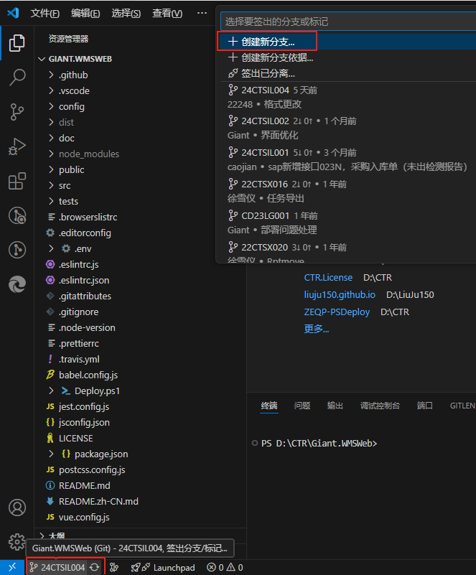Click the 更多... link

click(317, 329)
